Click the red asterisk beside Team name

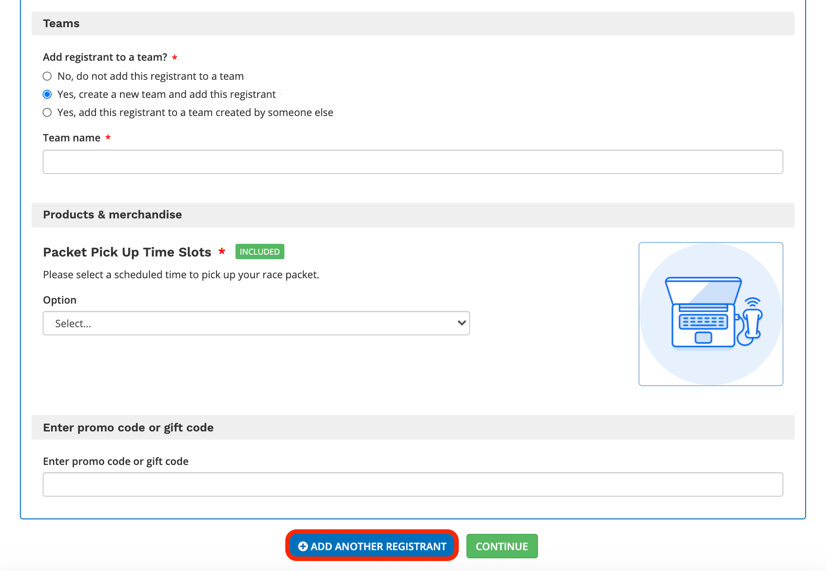click(108, 138)
